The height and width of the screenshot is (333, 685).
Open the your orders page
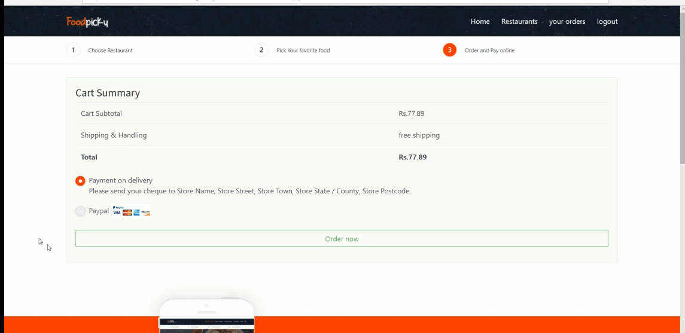pyautogui.click(x=567, y=21)
